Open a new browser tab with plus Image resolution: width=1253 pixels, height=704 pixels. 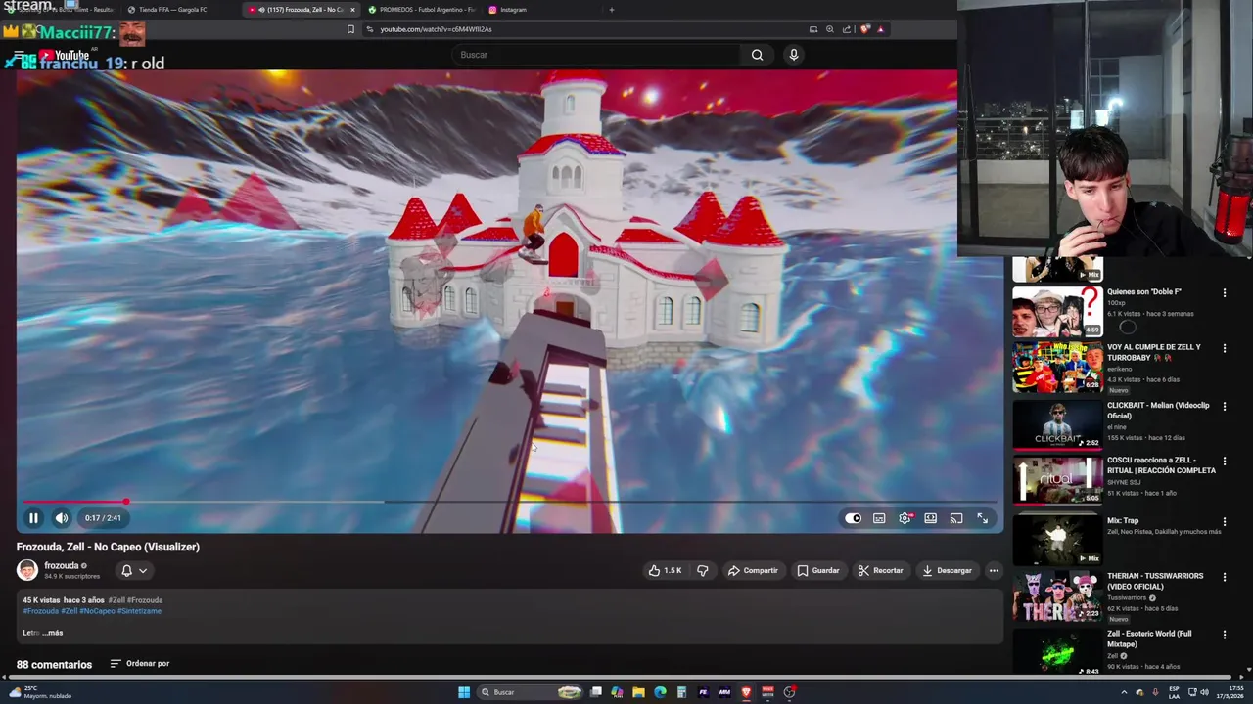612,10
